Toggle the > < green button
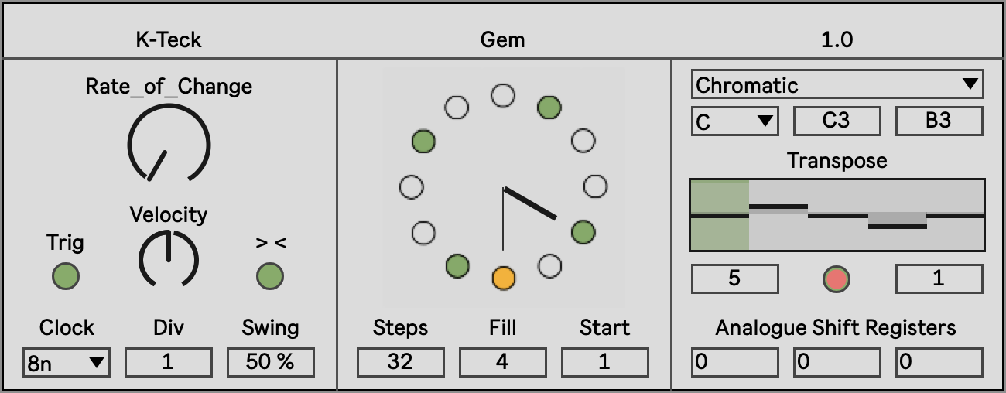The height and width of the screenshot is (393, 1006). coord(270,276)
